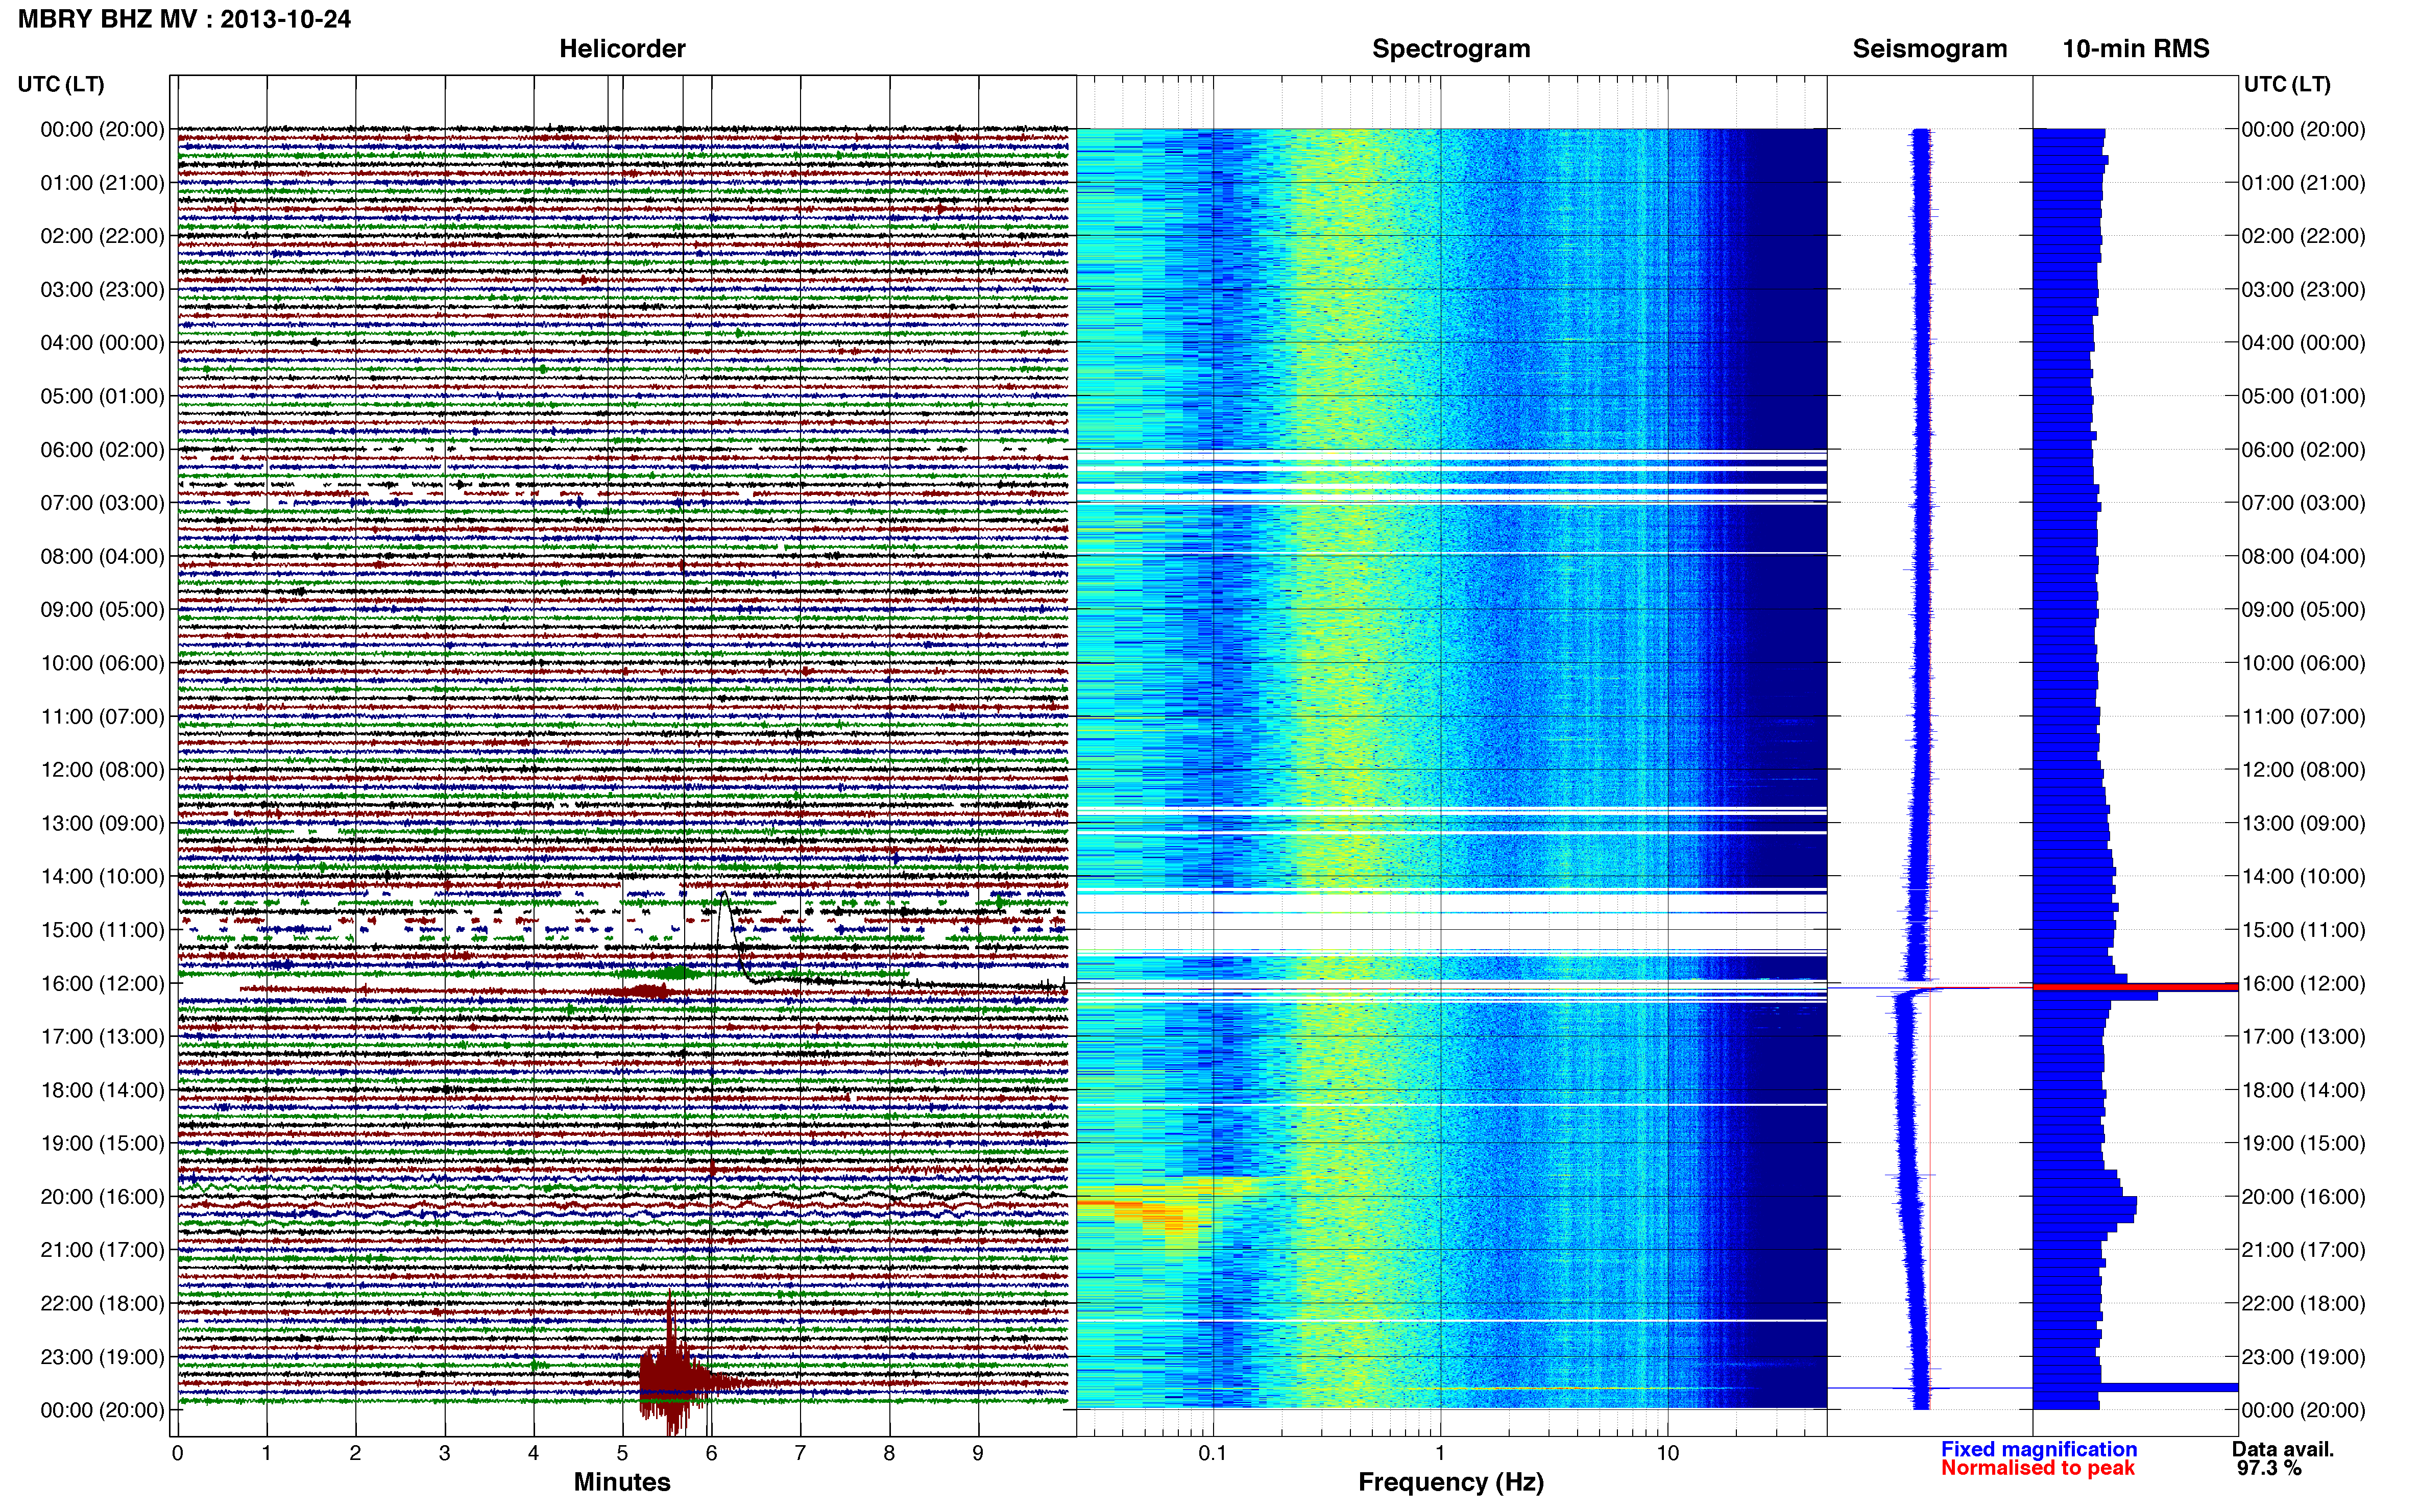Screen dimensions: 2420x1512
Task: Click right-axis time label '13:00 (09:00)'
Action: pyautogui.click(x=2304, y=824)
